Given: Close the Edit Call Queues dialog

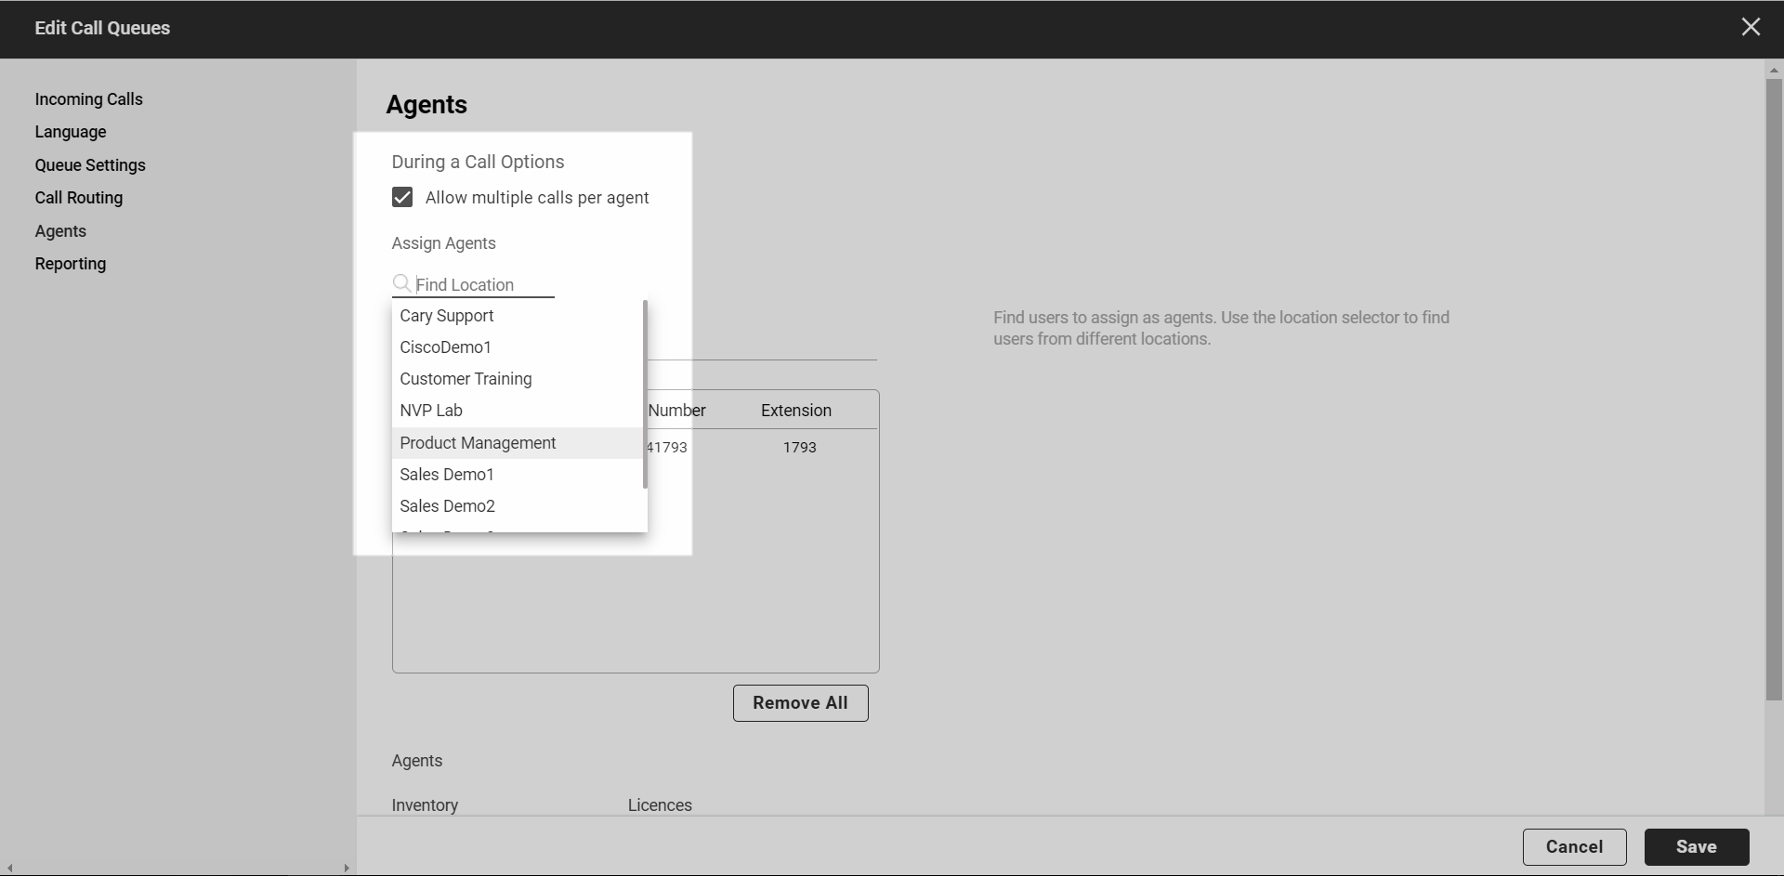Looking at the screenshot, I should (1751, 26).
